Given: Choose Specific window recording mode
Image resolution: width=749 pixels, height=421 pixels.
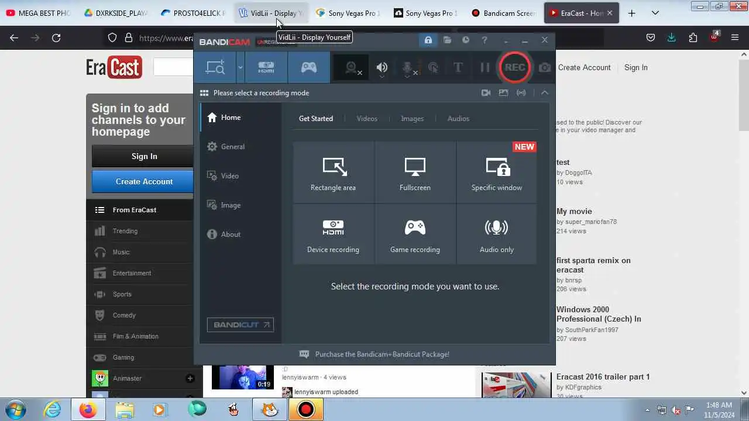Looking at the screenshot, I should (496, 172).
